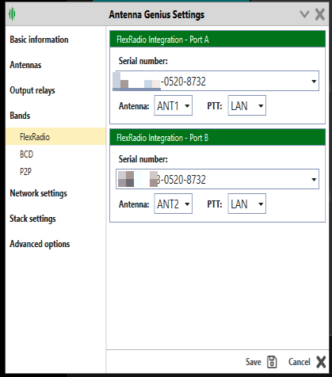Close the Antenna Genius Settings window
This screenshot has width=332, height=377.
320,14
